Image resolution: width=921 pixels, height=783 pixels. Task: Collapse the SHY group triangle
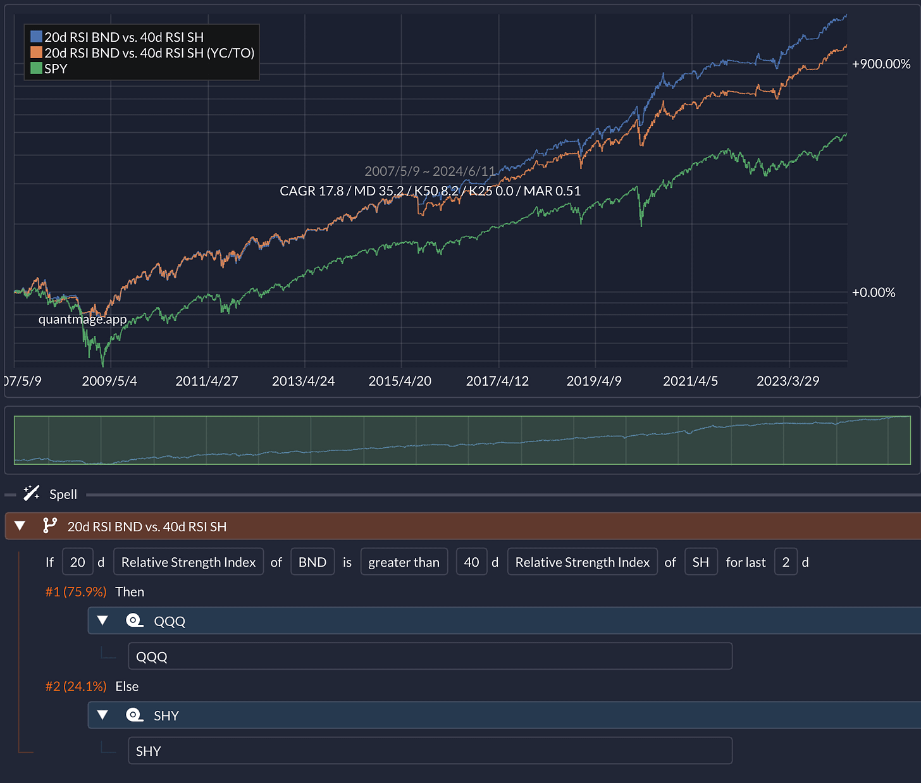pyautogui.click(x=102, y=715)
